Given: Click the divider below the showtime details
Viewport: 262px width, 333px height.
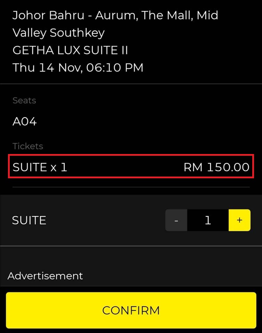Looking at the screenshot, I should 131,84.
